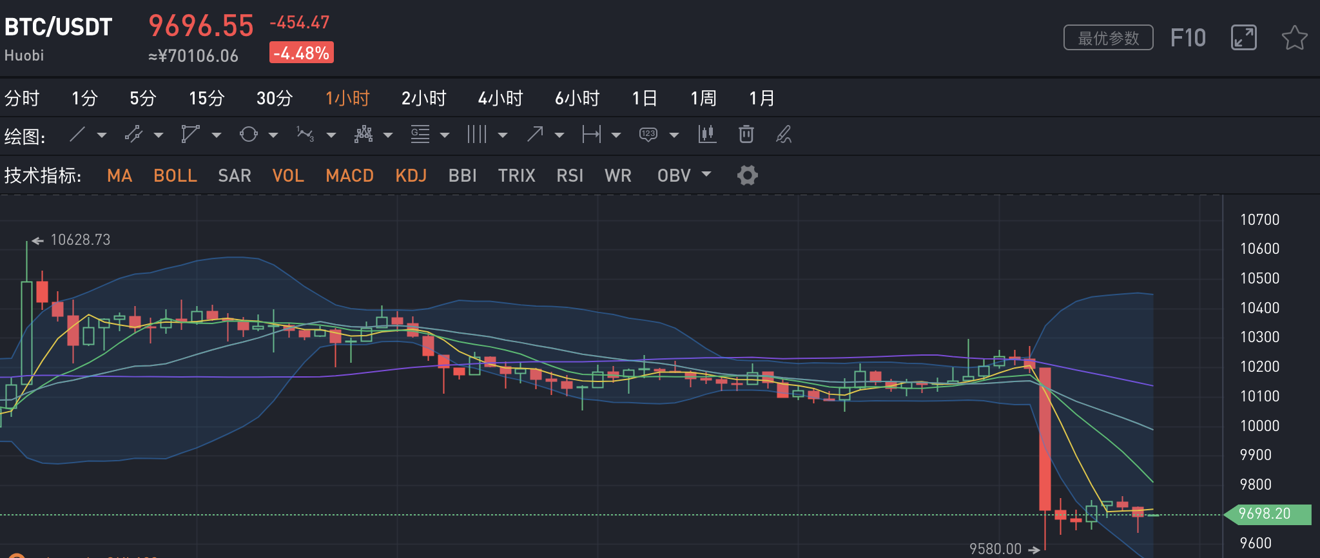Expand the vertical lines tool dropdown
The width and height of the screenshot is (1320, 558).
[x=503, y=135]
